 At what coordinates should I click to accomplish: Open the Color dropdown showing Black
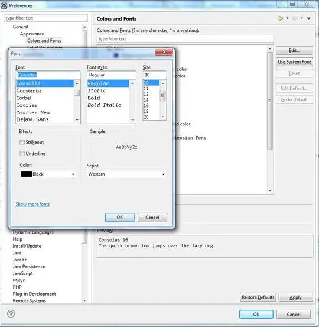pyautogui.click(x=48, y=174)
